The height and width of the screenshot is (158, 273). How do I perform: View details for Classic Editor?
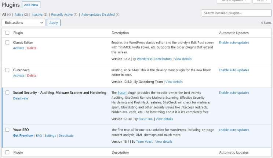click(183, 59)
